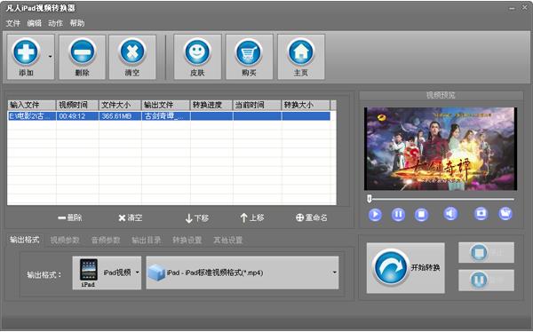Click the preview seek slider track
The image size is (533, 332).
441,199
